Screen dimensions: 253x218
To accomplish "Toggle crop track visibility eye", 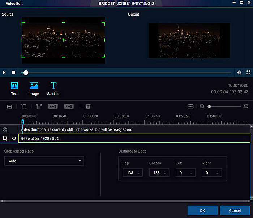I will 14,138.
